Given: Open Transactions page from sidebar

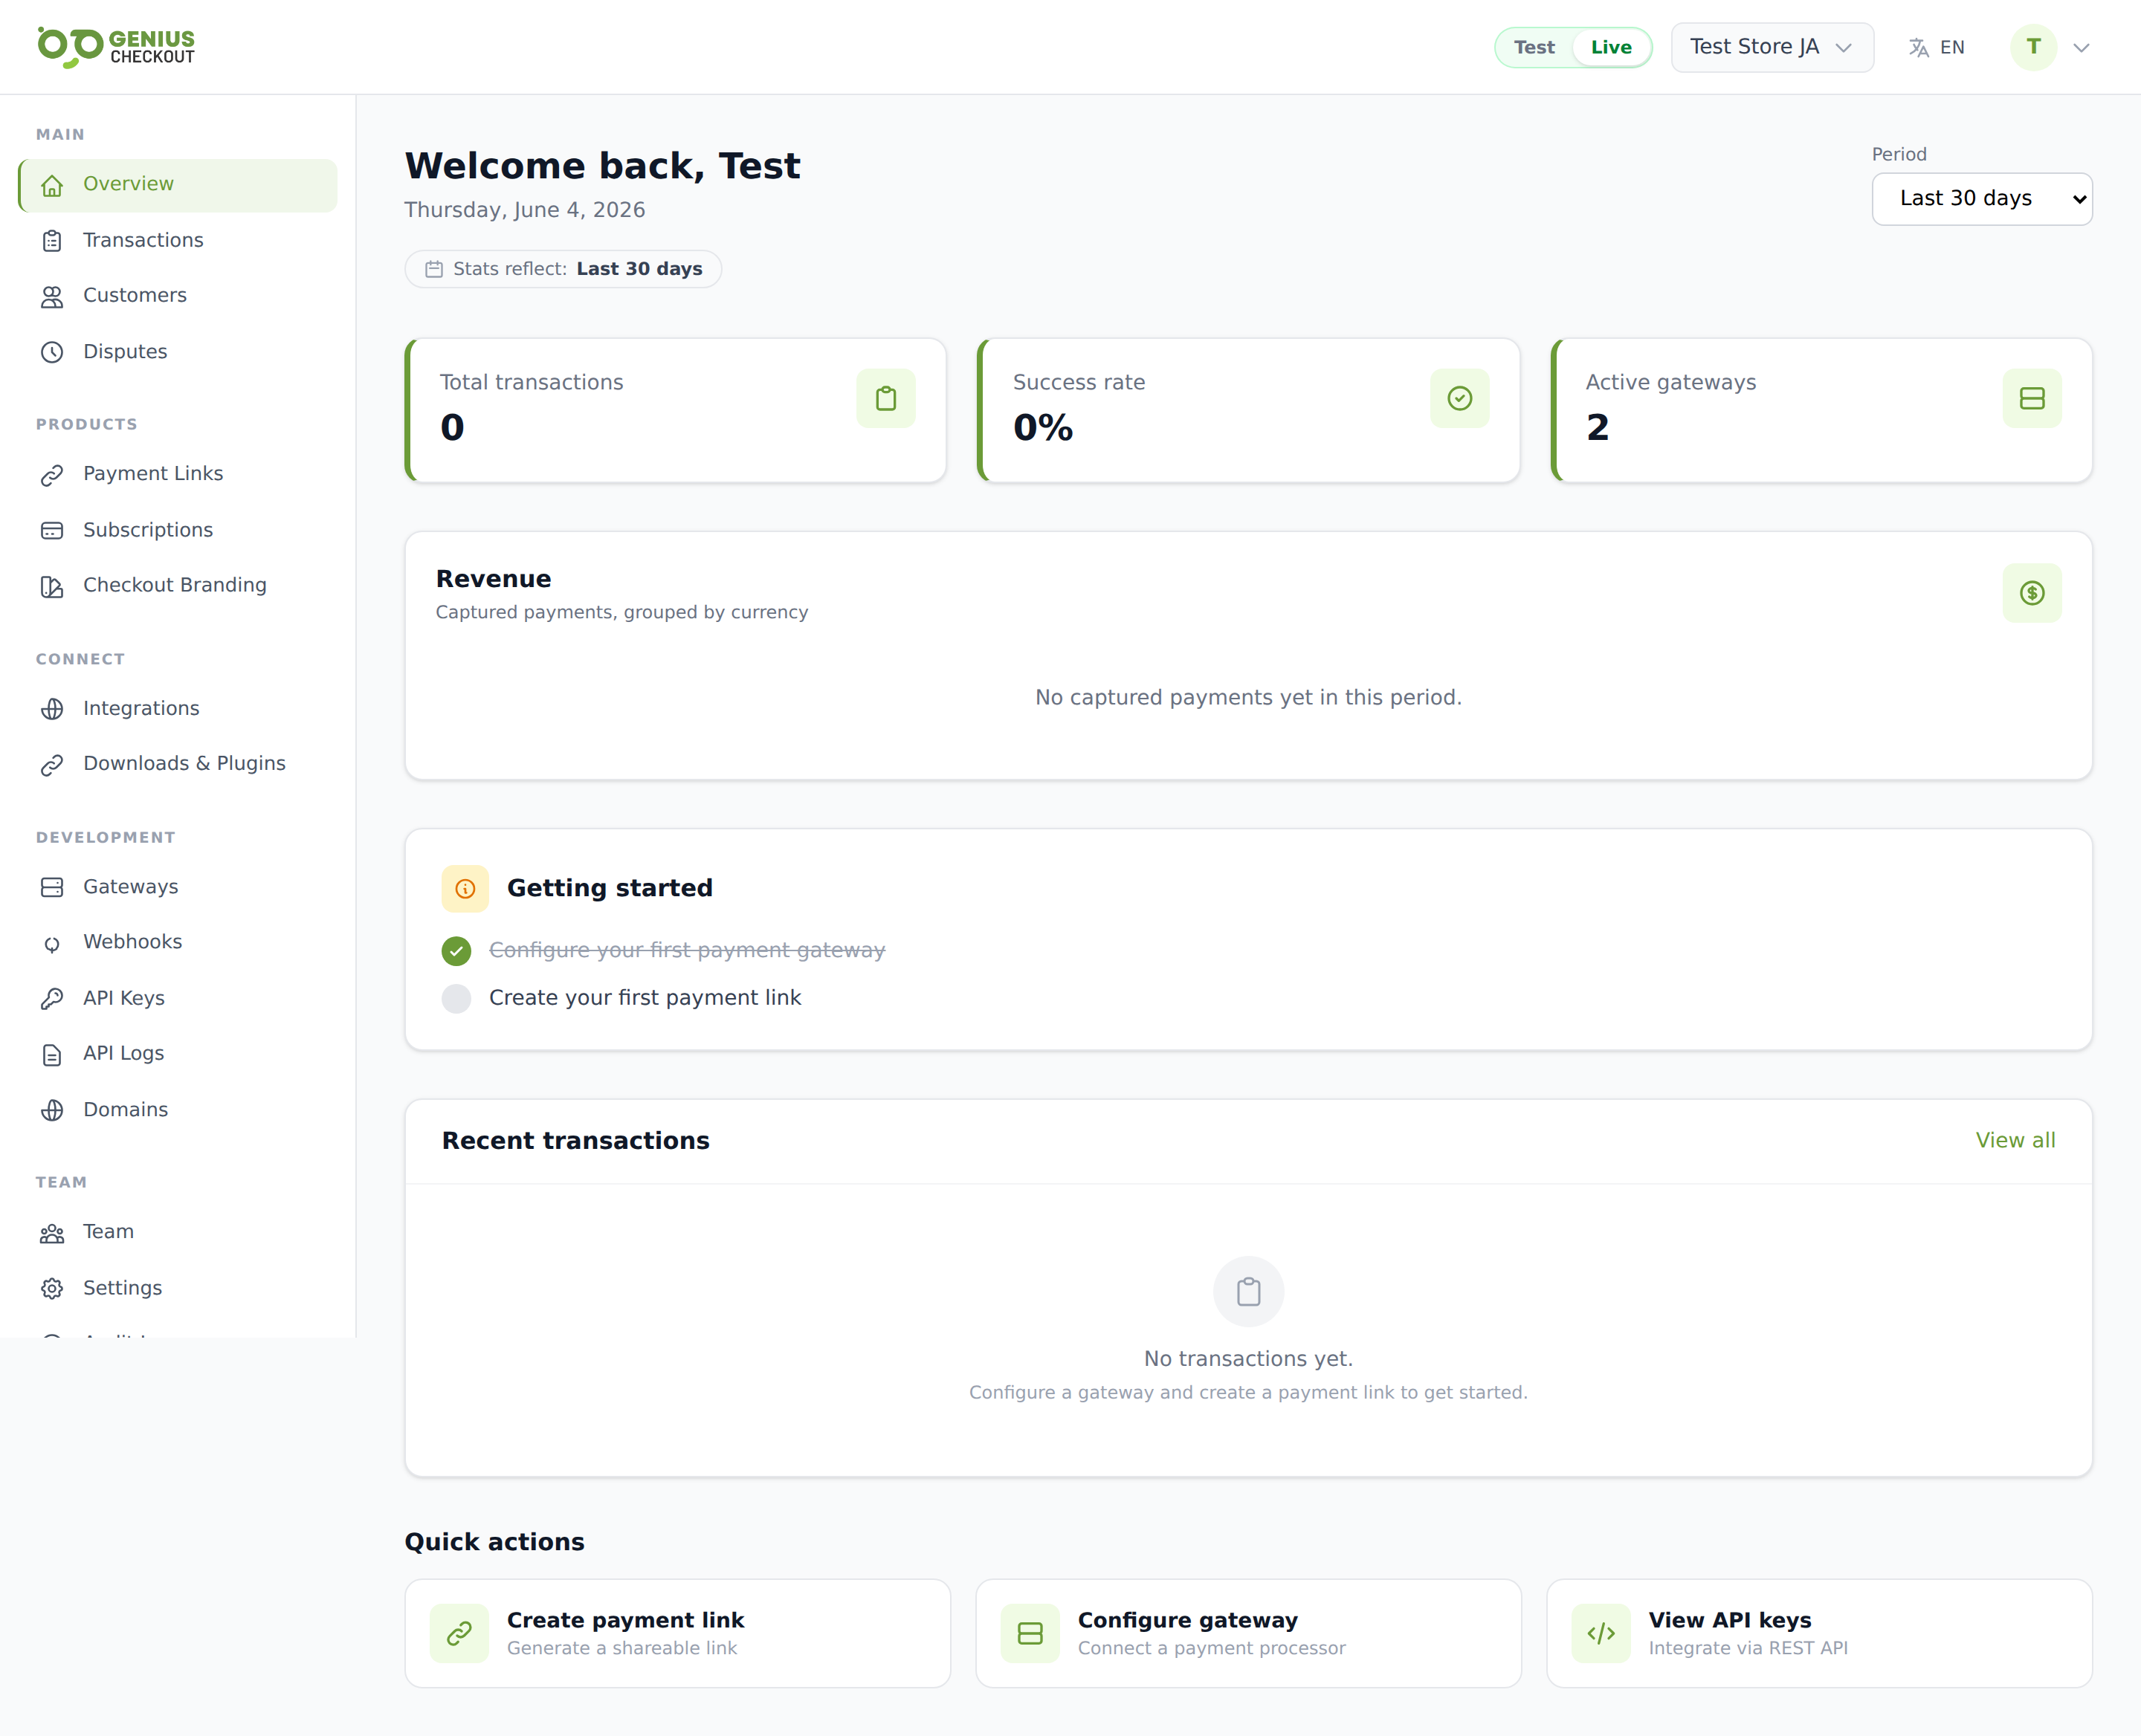Looking at the screenshot, I should (178, 241).
